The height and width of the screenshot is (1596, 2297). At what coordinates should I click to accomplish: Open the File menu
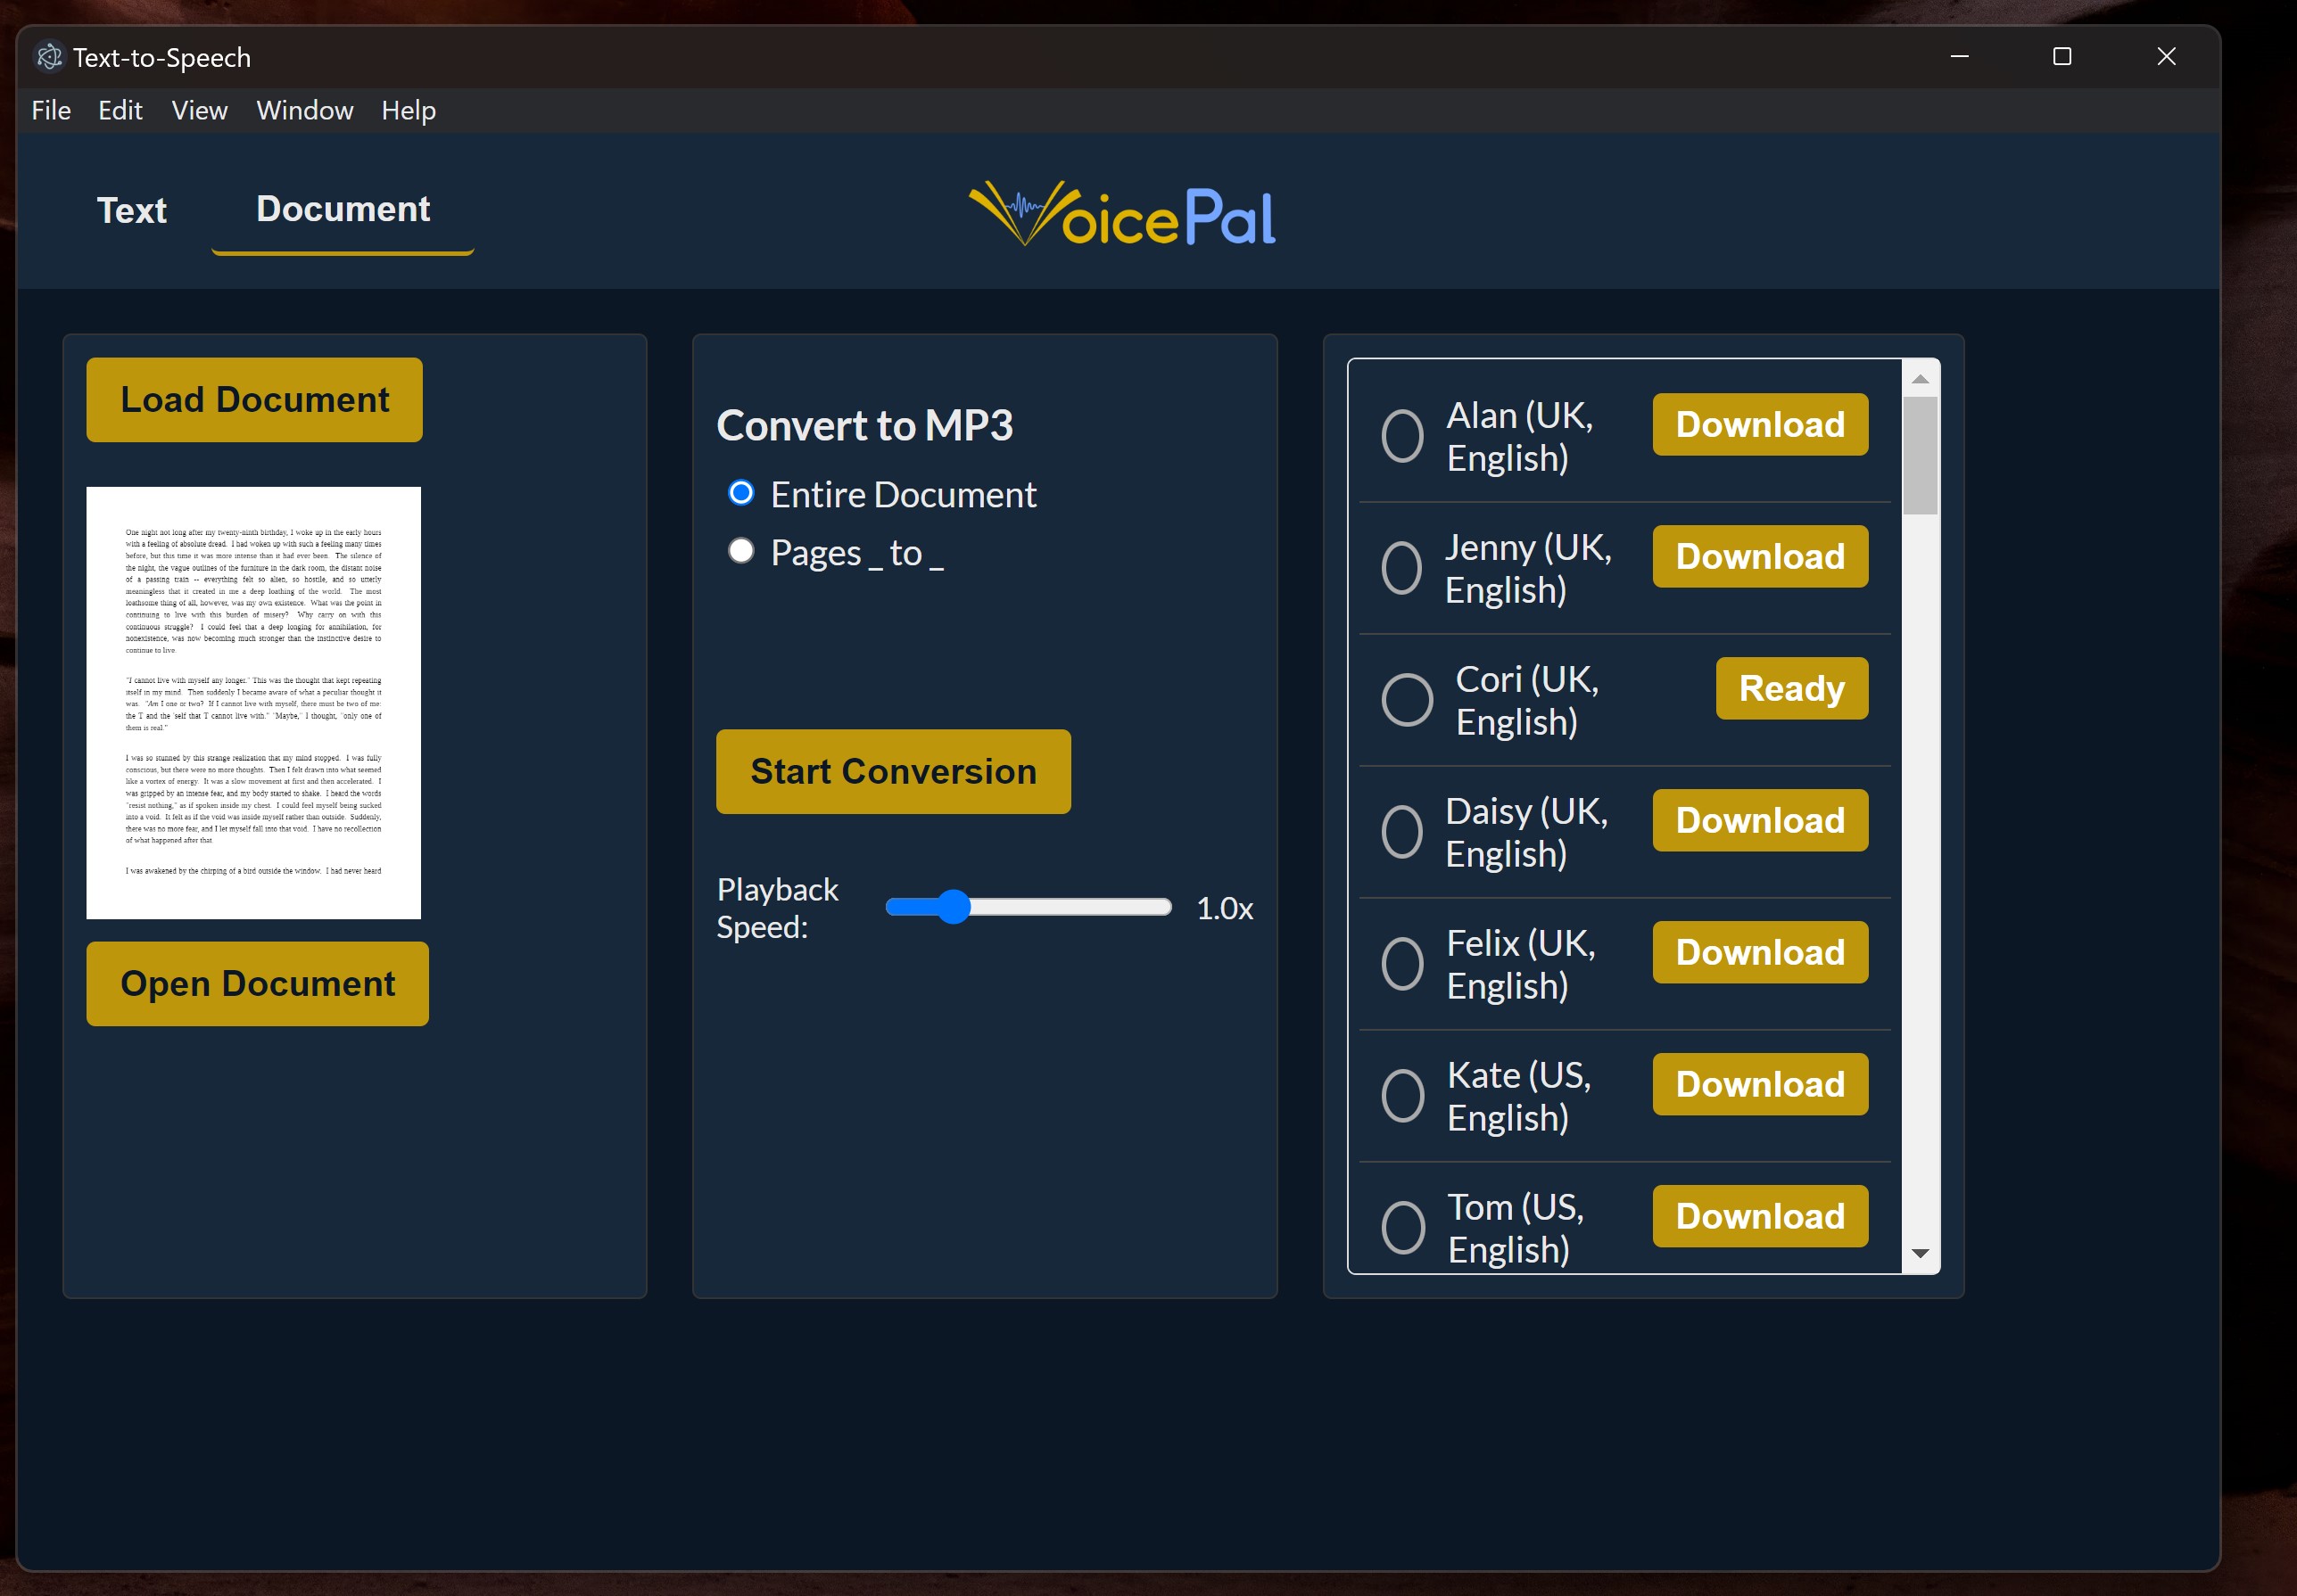coord(51,111)
